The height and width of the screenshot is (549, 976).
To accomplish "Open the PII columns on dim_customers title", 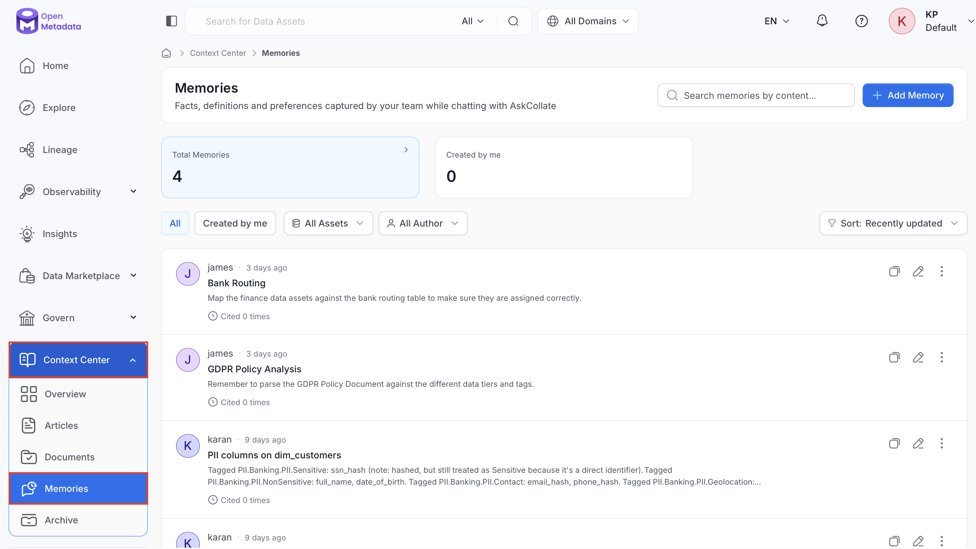I will pos(274,455).
